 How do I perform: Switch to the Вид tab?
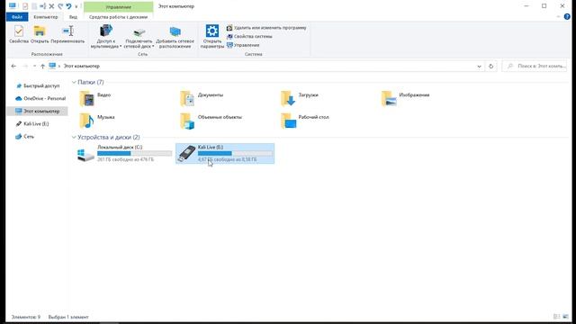tap(73, 17)
